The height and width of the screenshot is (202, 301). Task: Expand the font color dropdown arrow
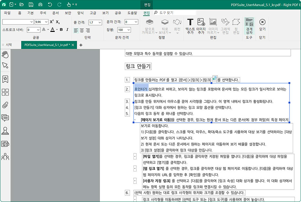57,29
